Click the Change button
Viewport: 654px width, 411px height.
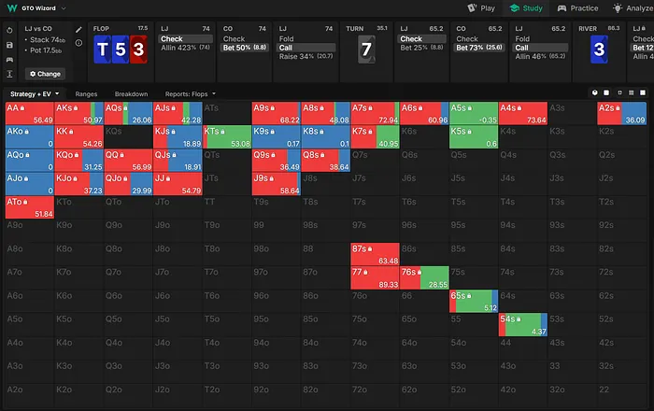tap(45, 73)
